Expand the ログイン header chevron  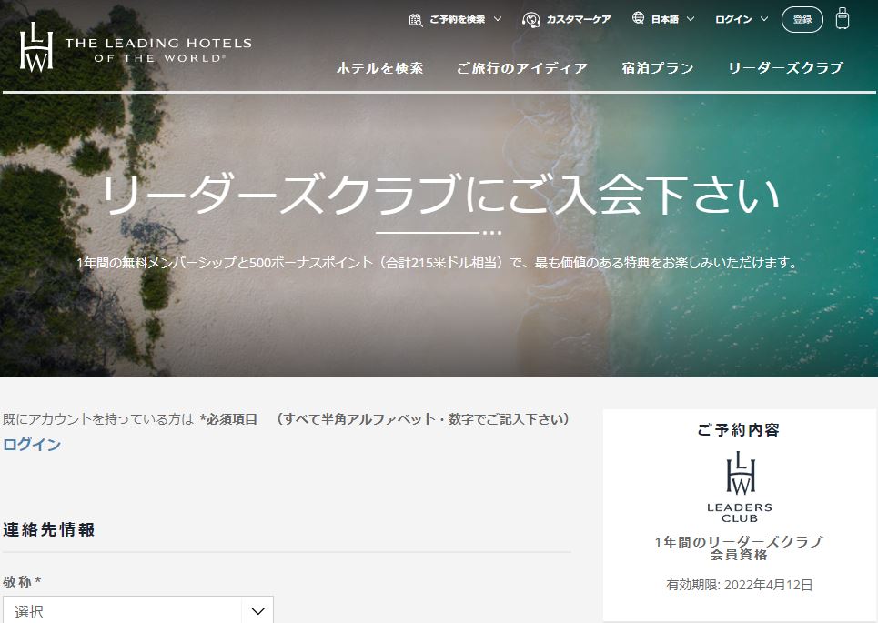click(763, 19)
